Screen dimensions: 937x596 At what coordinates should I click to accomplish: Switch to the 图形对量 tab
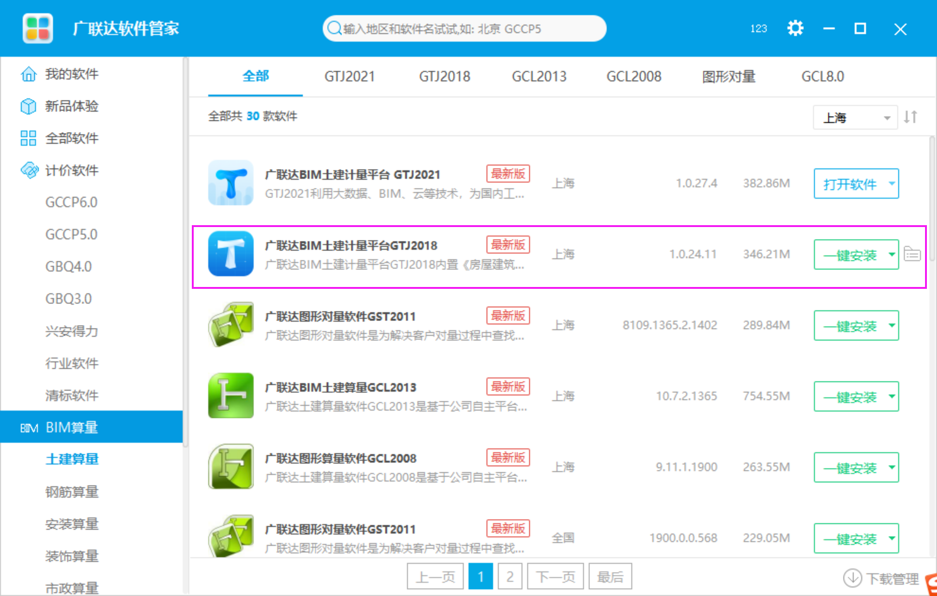coord(729,76)
